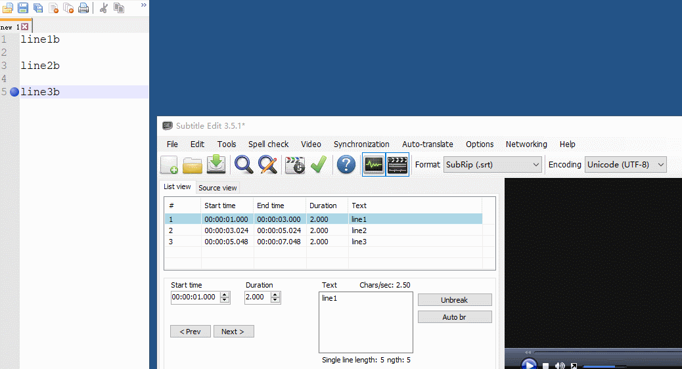Click Close All documents icon in Notepad++
The image size is (682, 369).
tap(68, 7)
